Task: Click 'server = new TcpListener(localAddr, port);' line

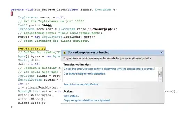Action: coord(56,37)
